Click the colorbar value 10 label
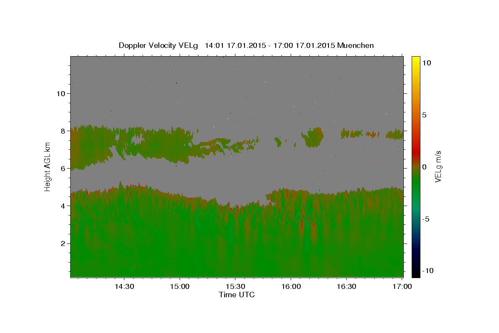499x333 pixels. click(426, 62)
